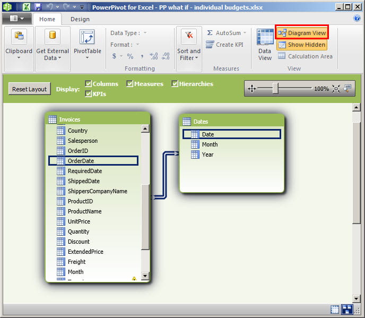
Task: Switch to the Design tab
Action: pyautogui.click(x=80, y=19)
